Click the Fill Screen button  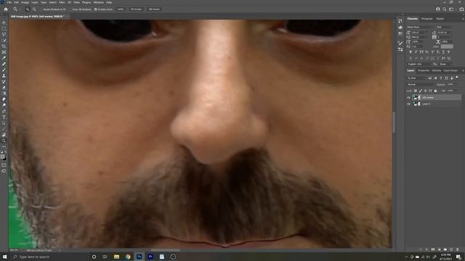[x=154, y=9]
